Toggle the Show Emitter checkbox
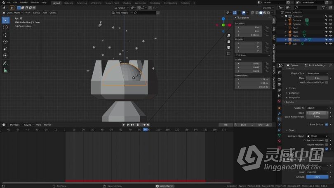This screenshot has height=188, width=334. 327,124
